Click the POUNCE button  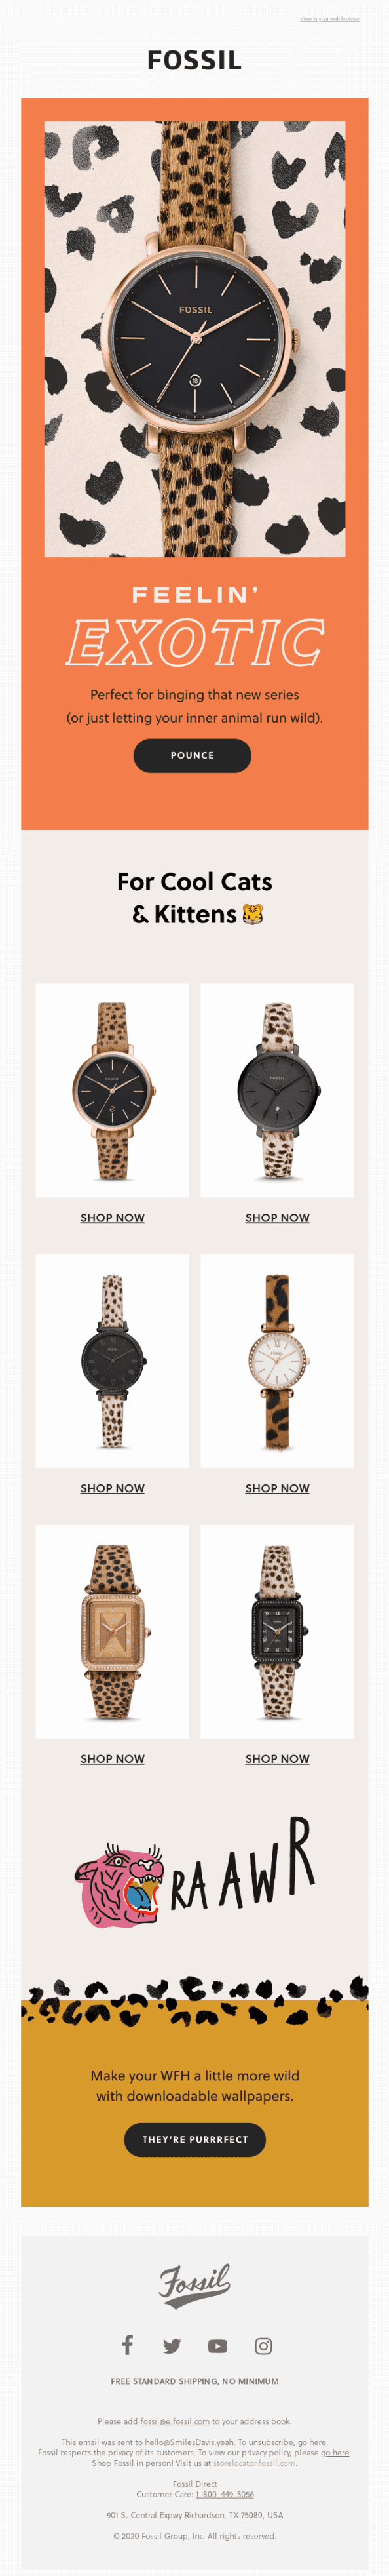point(192,755)
